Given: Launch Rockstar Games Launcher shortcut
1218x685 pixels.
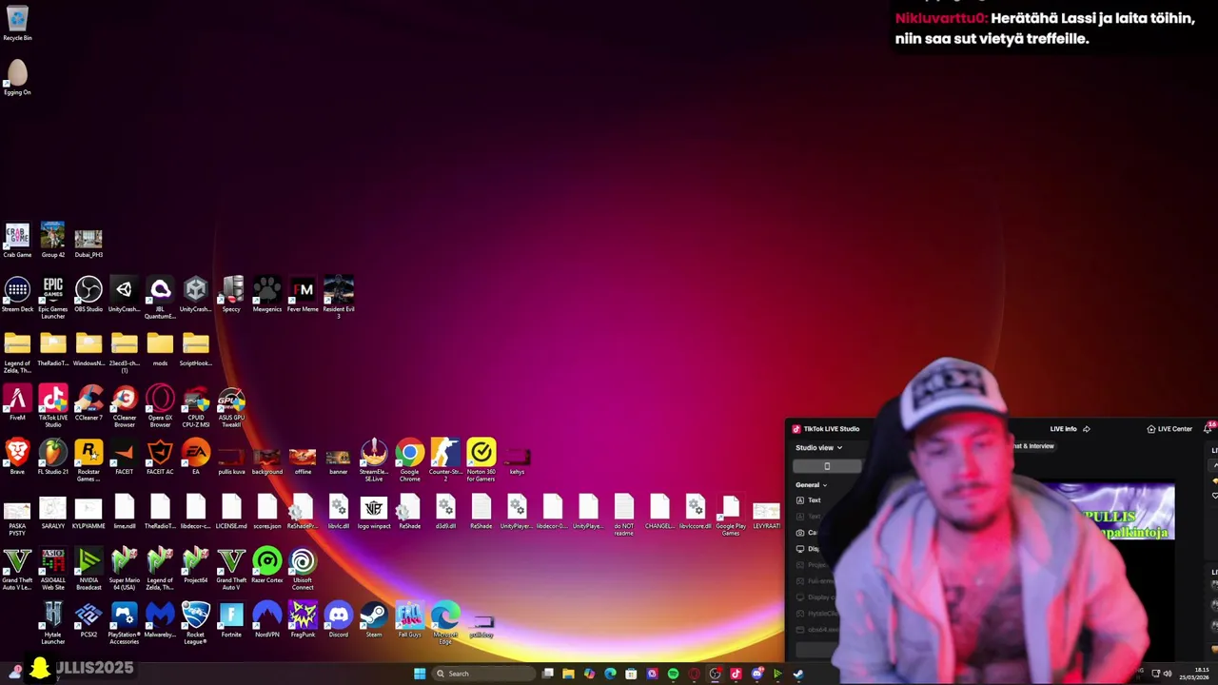Looking at the screenshot, I should (88, 459).
